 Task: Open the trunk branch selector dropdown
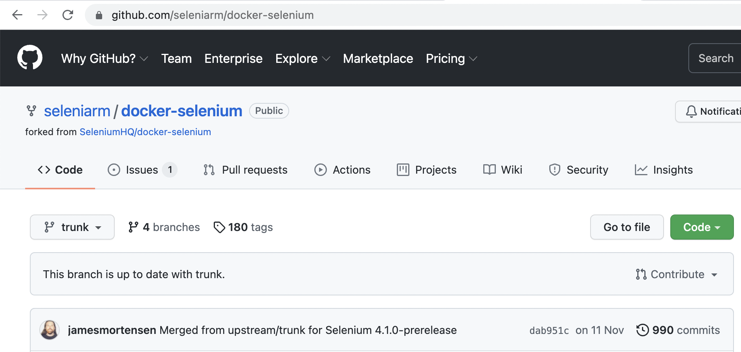tap(72, 227)
